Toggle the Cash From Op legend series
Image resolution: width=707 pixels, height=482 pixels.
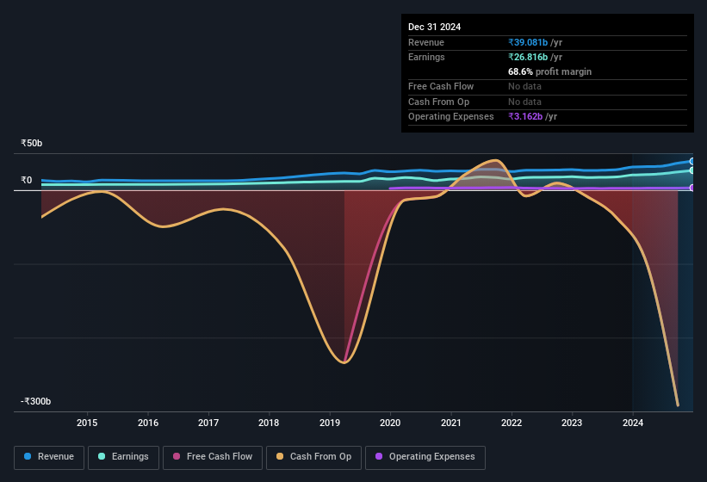[x=313, y=457]
